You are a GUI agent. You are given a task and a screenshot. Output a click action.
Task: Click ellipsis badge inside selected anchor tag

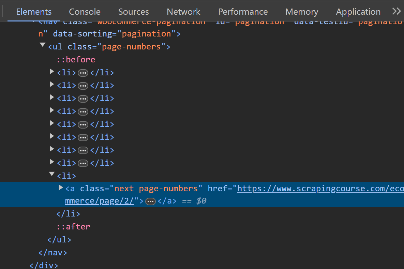[x=150, y=201]
